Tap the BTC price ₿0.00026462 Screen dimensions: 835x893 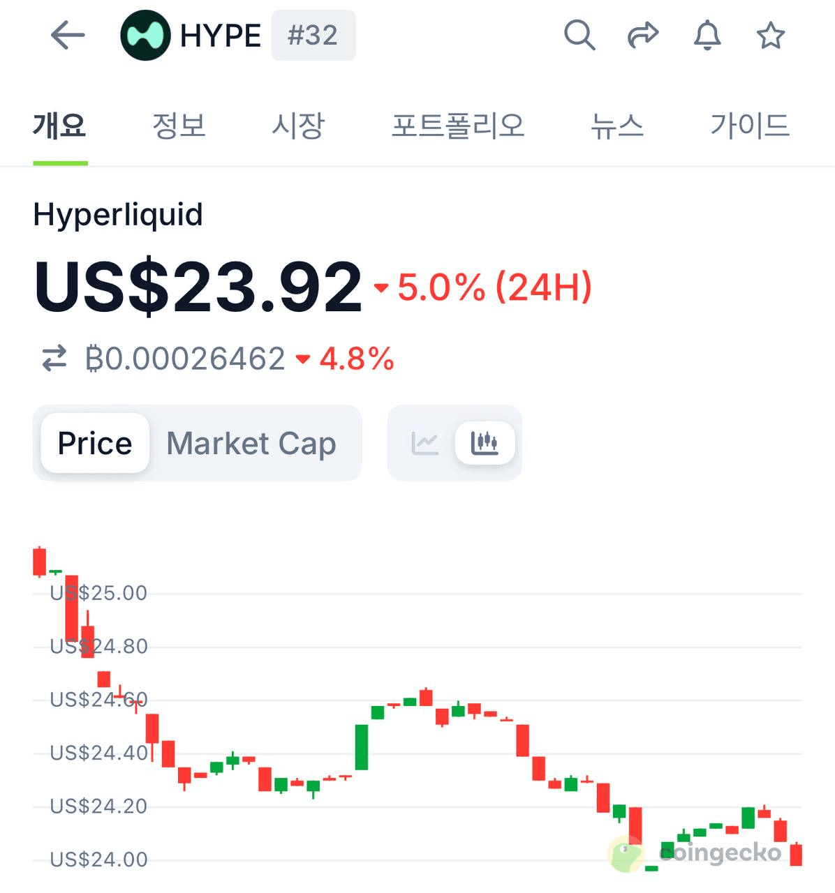(x=185, y=359)
